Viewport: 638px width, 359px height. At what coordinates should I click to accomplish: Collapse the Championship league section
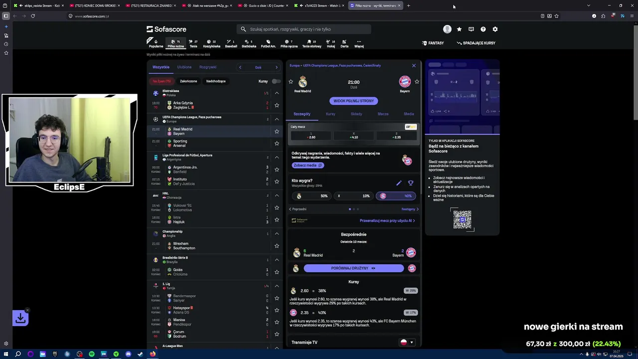coord(277,233)
